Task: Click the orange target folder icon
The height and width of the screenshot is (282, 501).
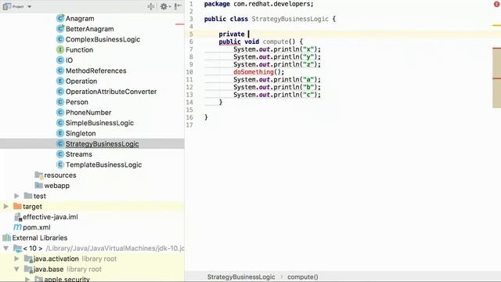Action: (17, 207)
